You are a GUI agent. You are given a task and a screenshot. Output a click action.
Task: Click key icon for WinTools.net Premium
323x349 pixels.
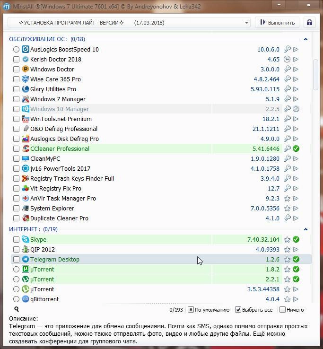287,119
